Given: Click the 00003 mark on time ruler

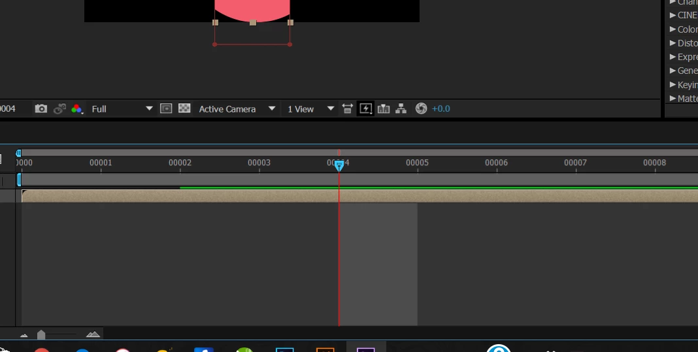Looking at the screenshot, I should click(x=259, y=163).
